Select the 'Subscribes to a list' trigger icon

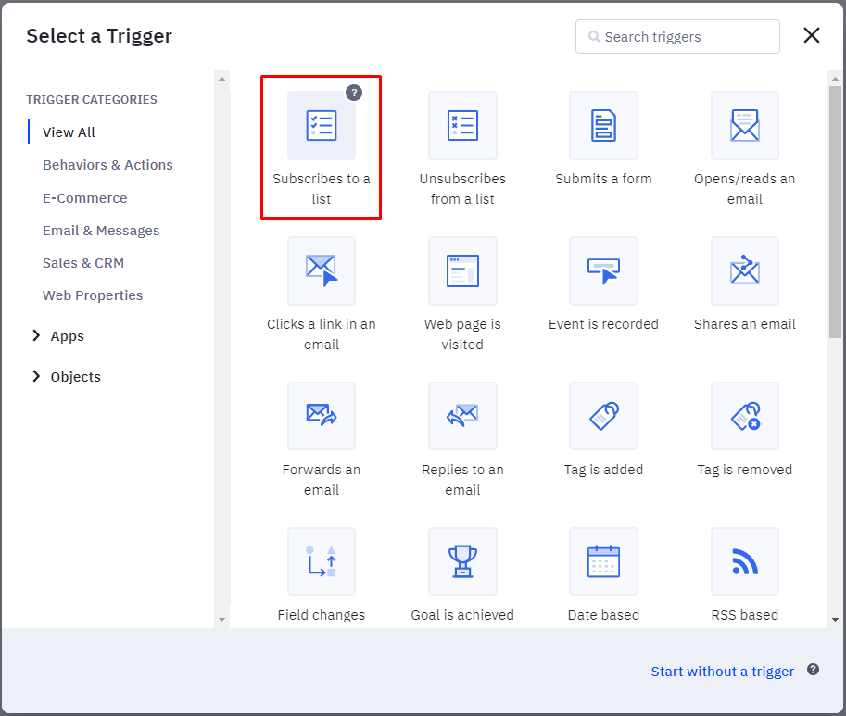pos(321,126)
